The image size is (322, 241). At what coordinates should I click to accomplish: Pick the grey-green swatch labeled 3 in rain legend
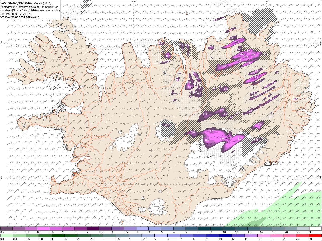coord(109,236)
